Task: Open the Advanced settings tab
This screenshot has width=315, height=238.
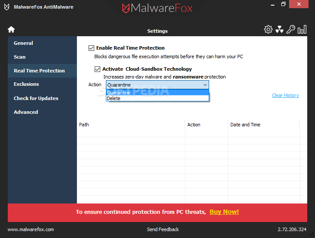Action: [42, 112]
